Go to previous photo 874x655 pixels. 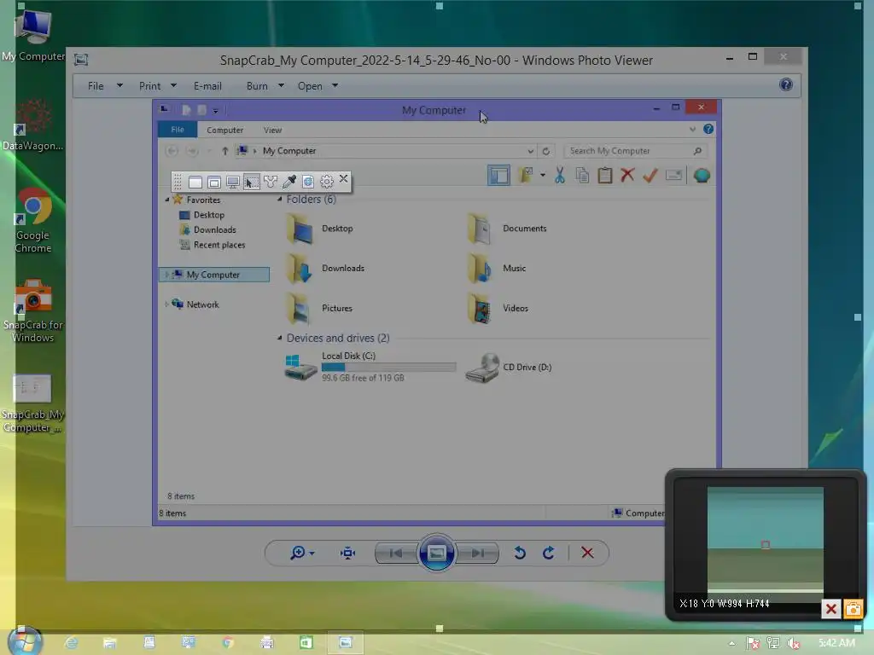tap(396, 553)
